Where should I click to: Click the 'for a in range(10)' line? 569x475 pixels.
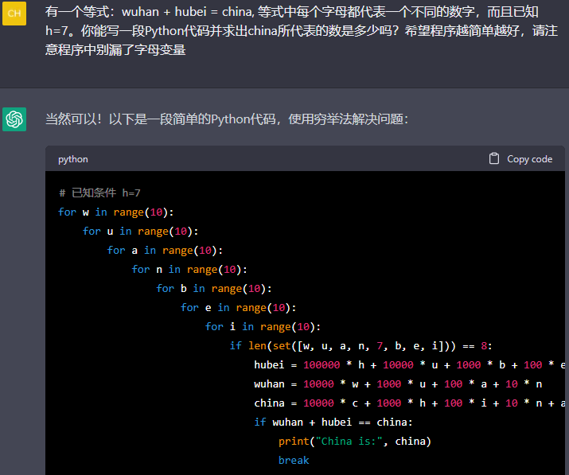tap(165, 250)
